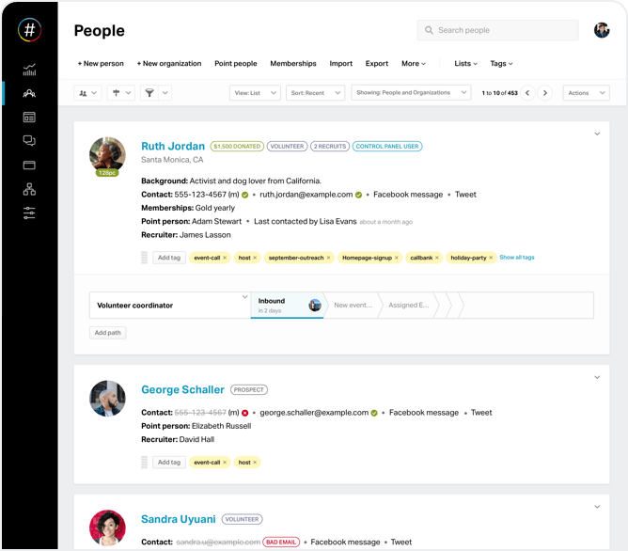This screenshot has height=551, width=628.
Task: Click Facebook message in George Schaller's contact row
Action: (x=424, y=413)
